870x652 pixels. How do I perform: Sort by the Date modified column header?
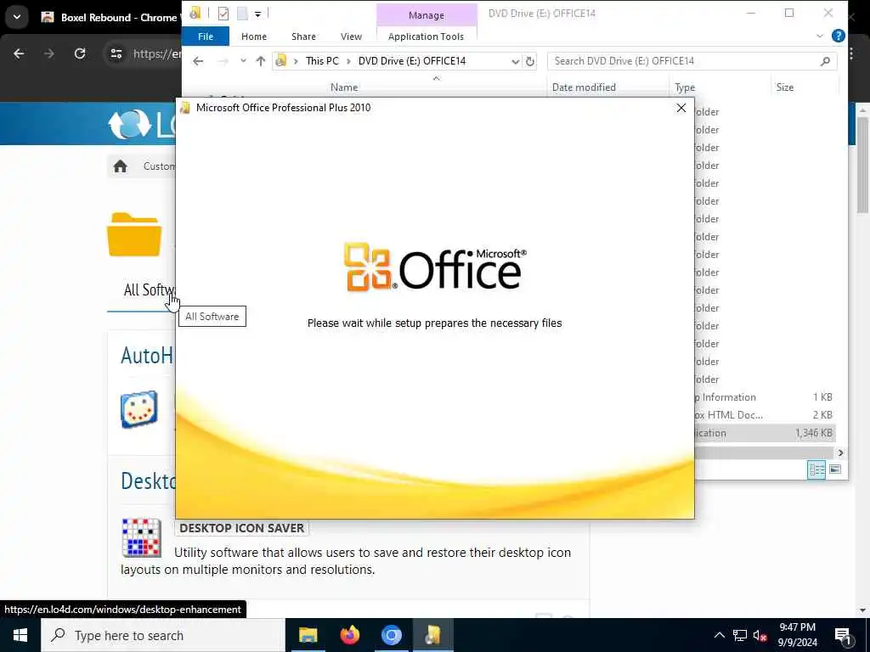584,87
